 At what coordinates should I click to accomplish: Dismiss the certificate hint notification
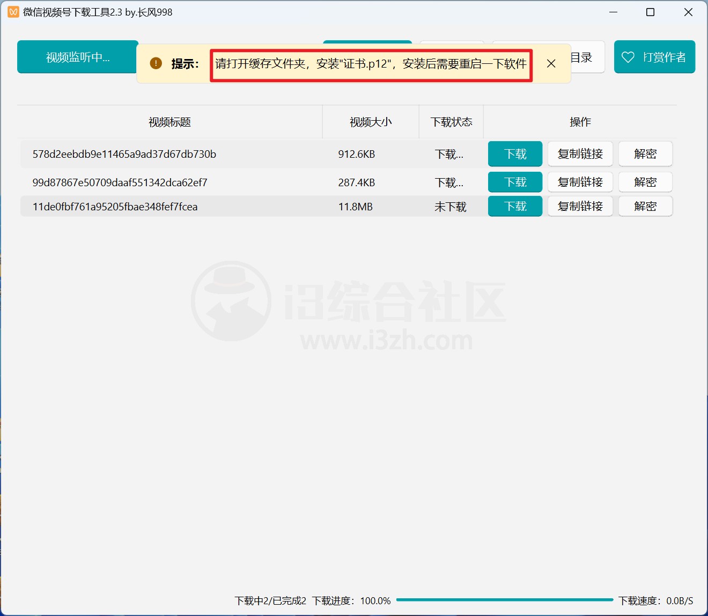(551, 63)
